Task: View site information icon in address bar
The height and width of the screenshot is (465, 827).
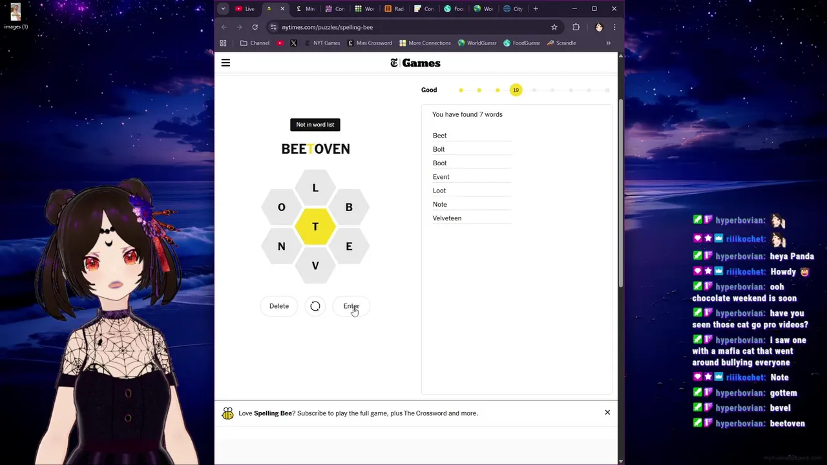Action: pyautogui.click(x=273, y=27)
